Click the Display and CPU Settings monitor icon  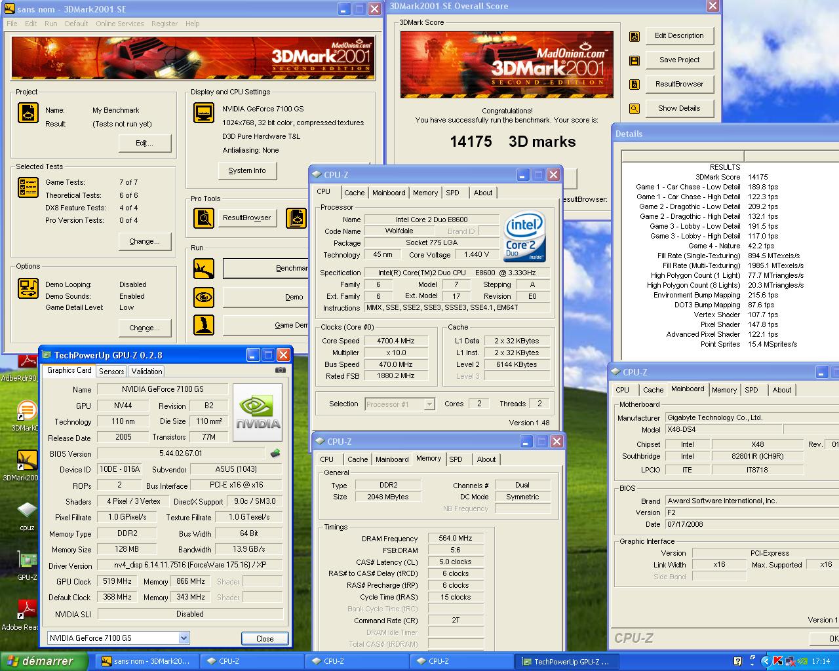204,113
